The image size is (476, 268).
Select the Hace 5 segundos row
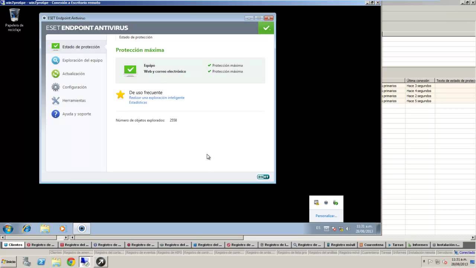click(x=429, y=101)
